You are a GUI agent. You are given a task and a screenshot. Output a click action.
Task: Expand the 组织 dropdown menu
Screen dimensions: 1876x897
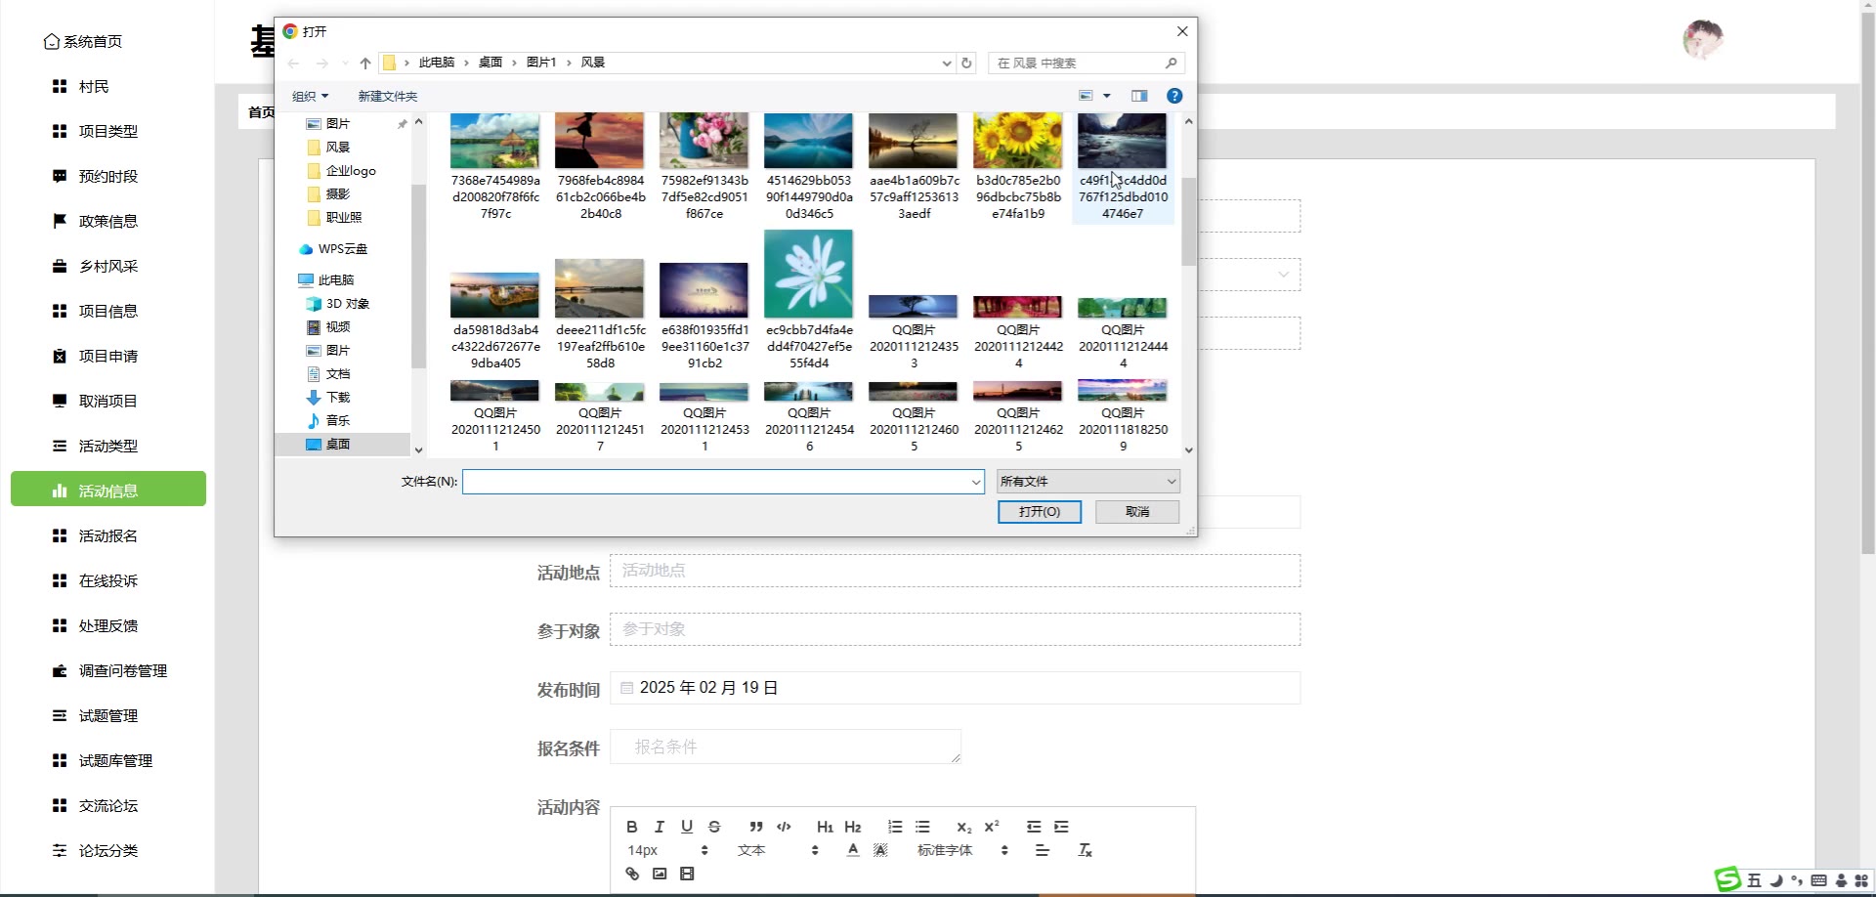coord(310,96)
